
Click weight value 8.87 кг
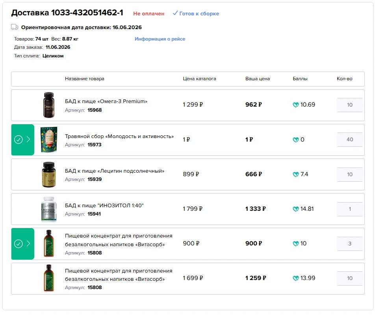[x=70, y=39]
